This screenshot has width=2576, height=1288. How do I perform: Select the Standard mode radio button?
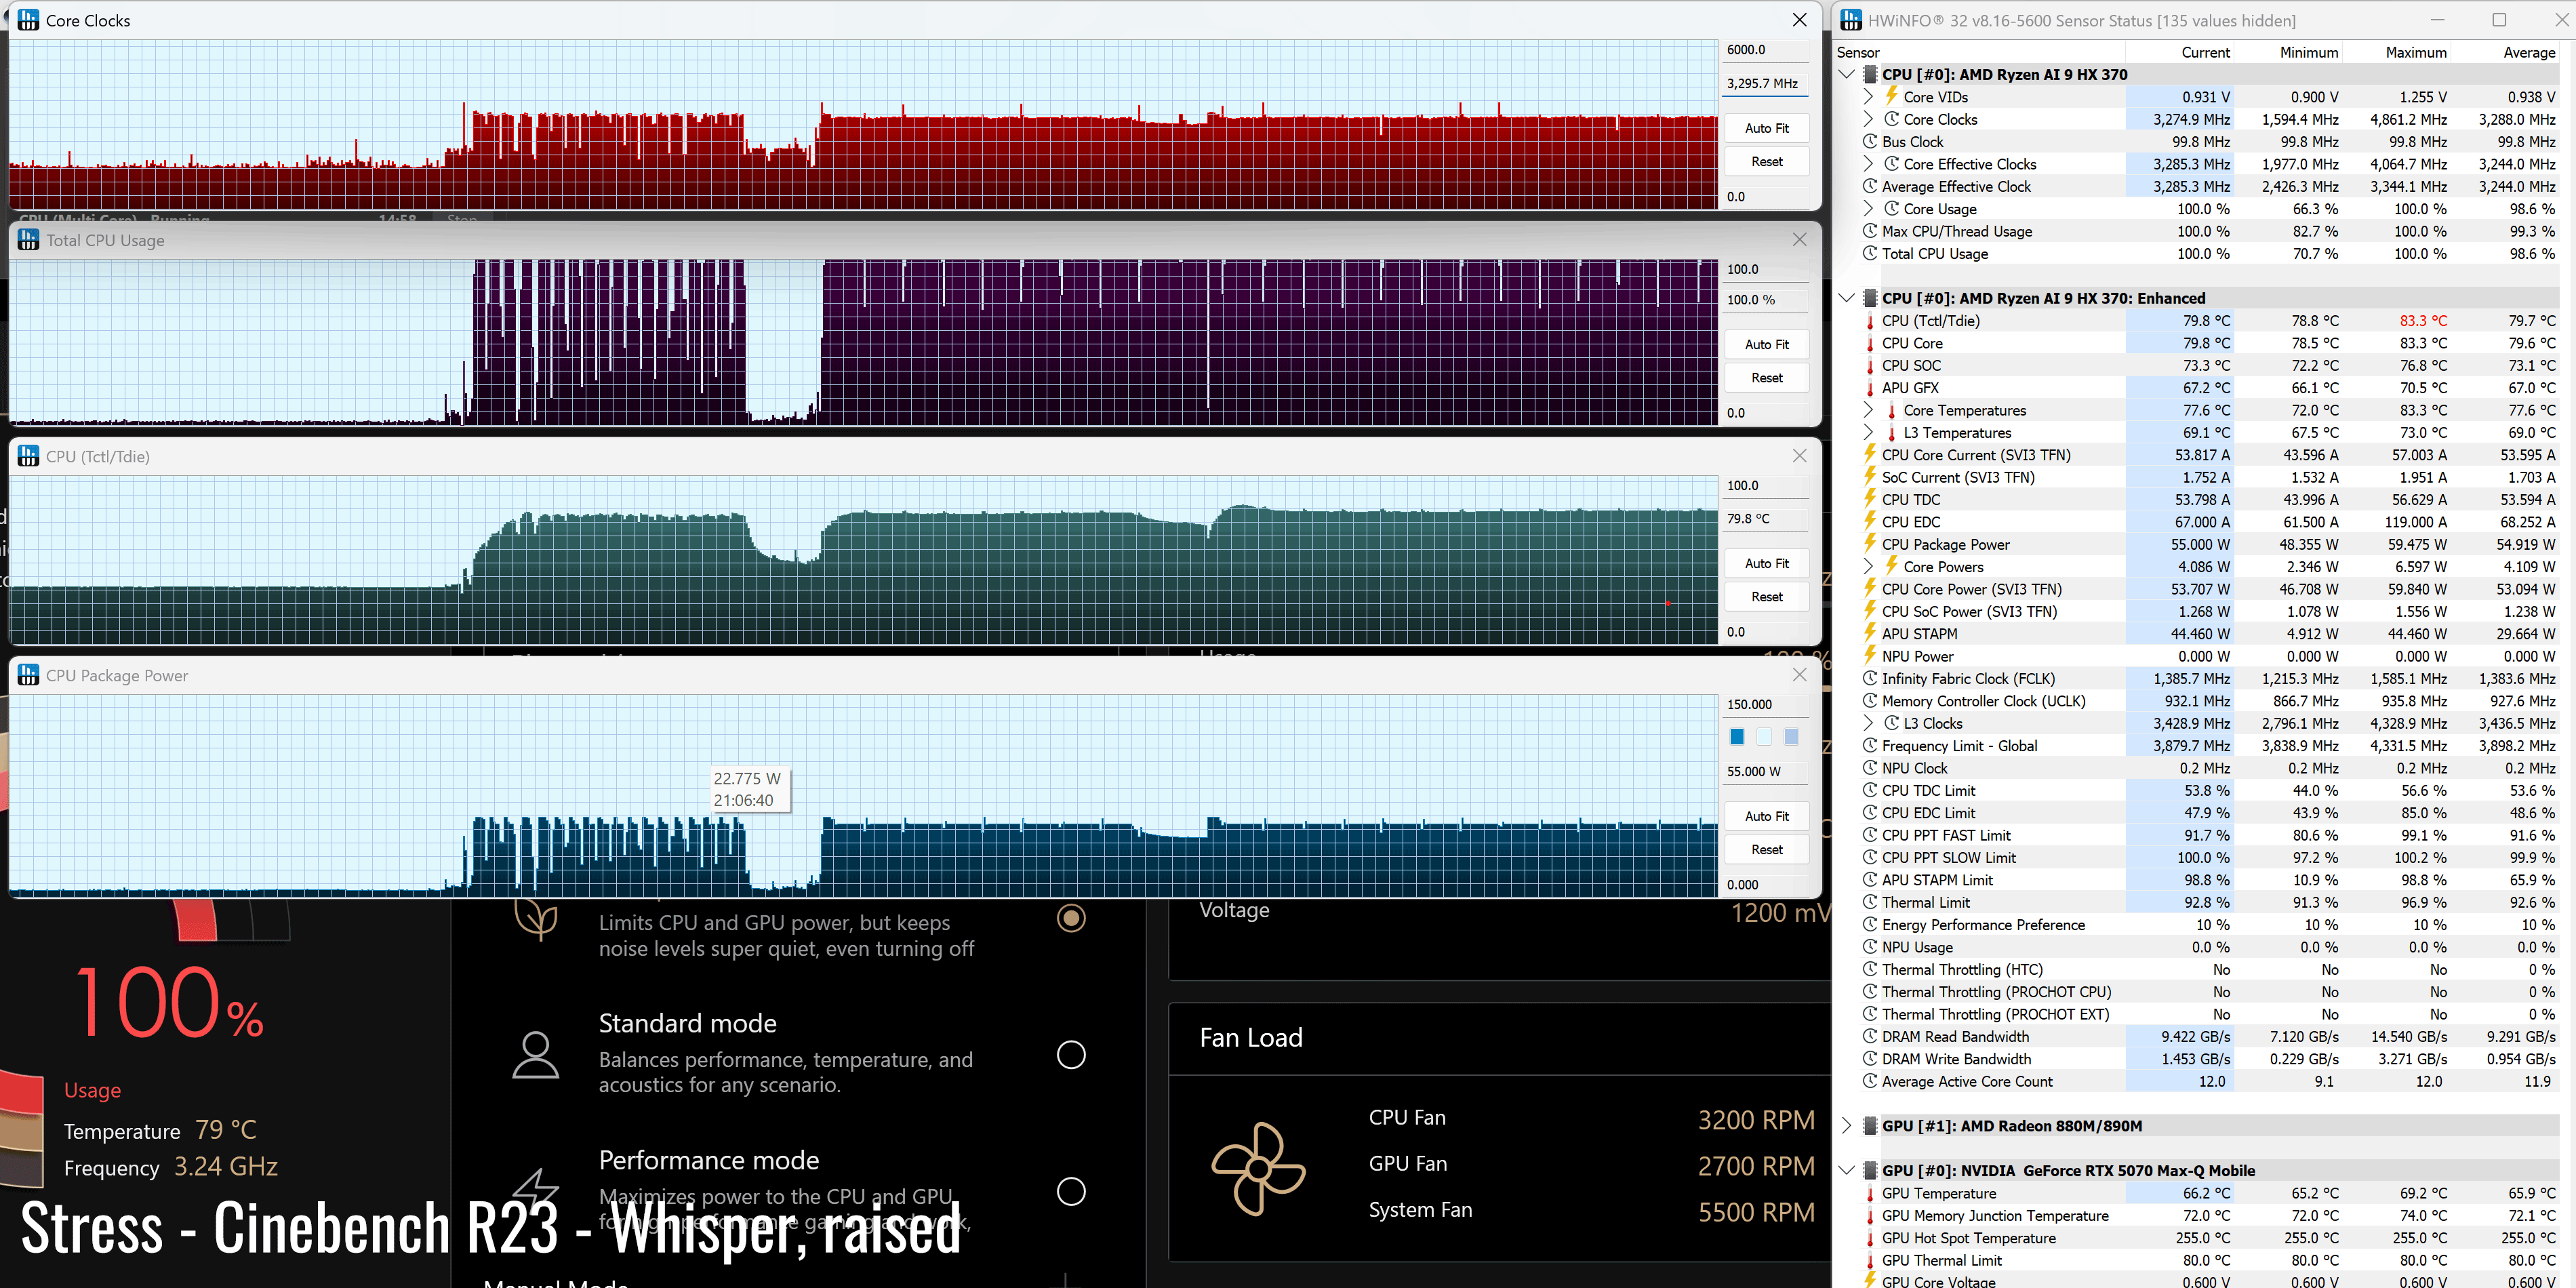[1071, 1055]
